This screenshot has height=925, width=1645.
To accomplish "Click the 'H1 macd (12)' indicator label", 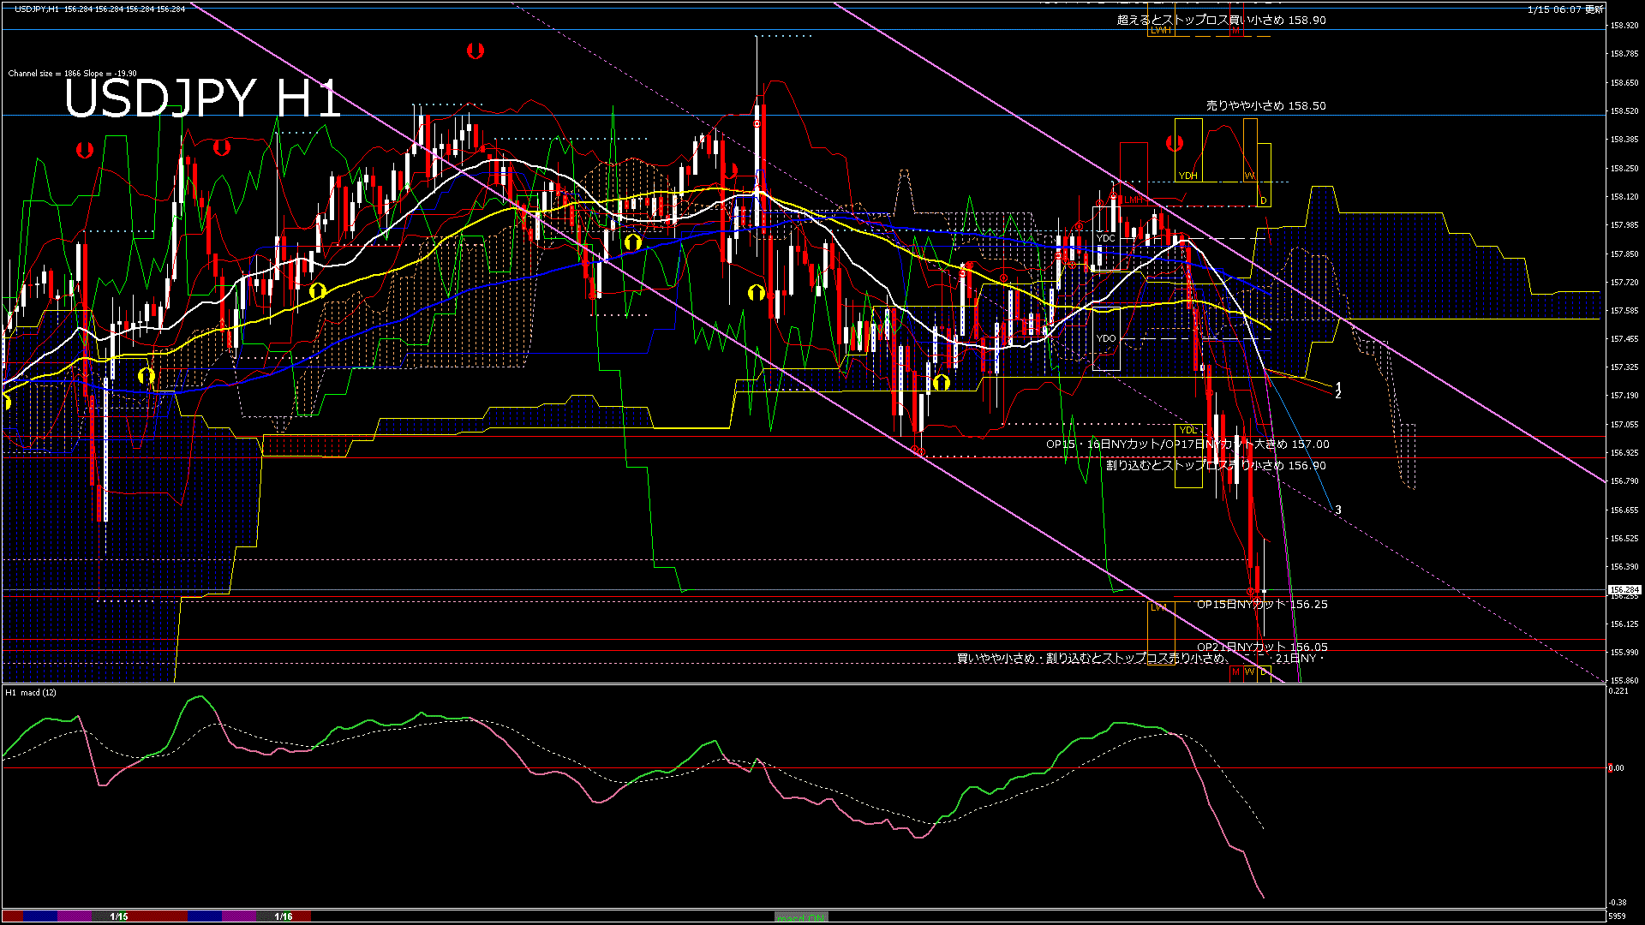I will tap(31, 692).
